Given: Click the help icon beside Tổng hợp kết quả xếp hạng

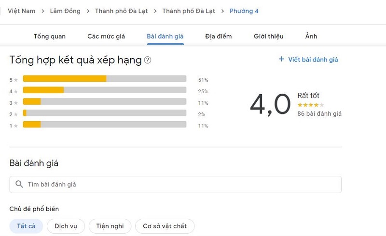Looking at the screenshot, I should coord(148,60).
